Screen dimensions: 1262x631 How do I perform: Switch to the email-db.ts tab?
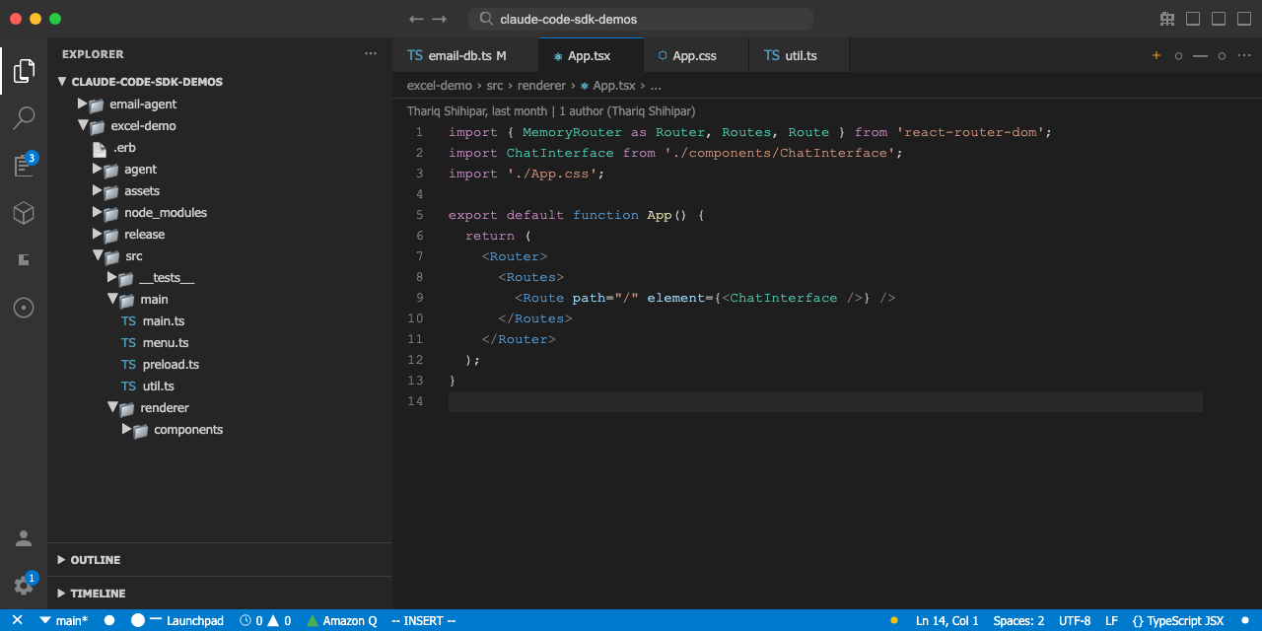(459, 56)
